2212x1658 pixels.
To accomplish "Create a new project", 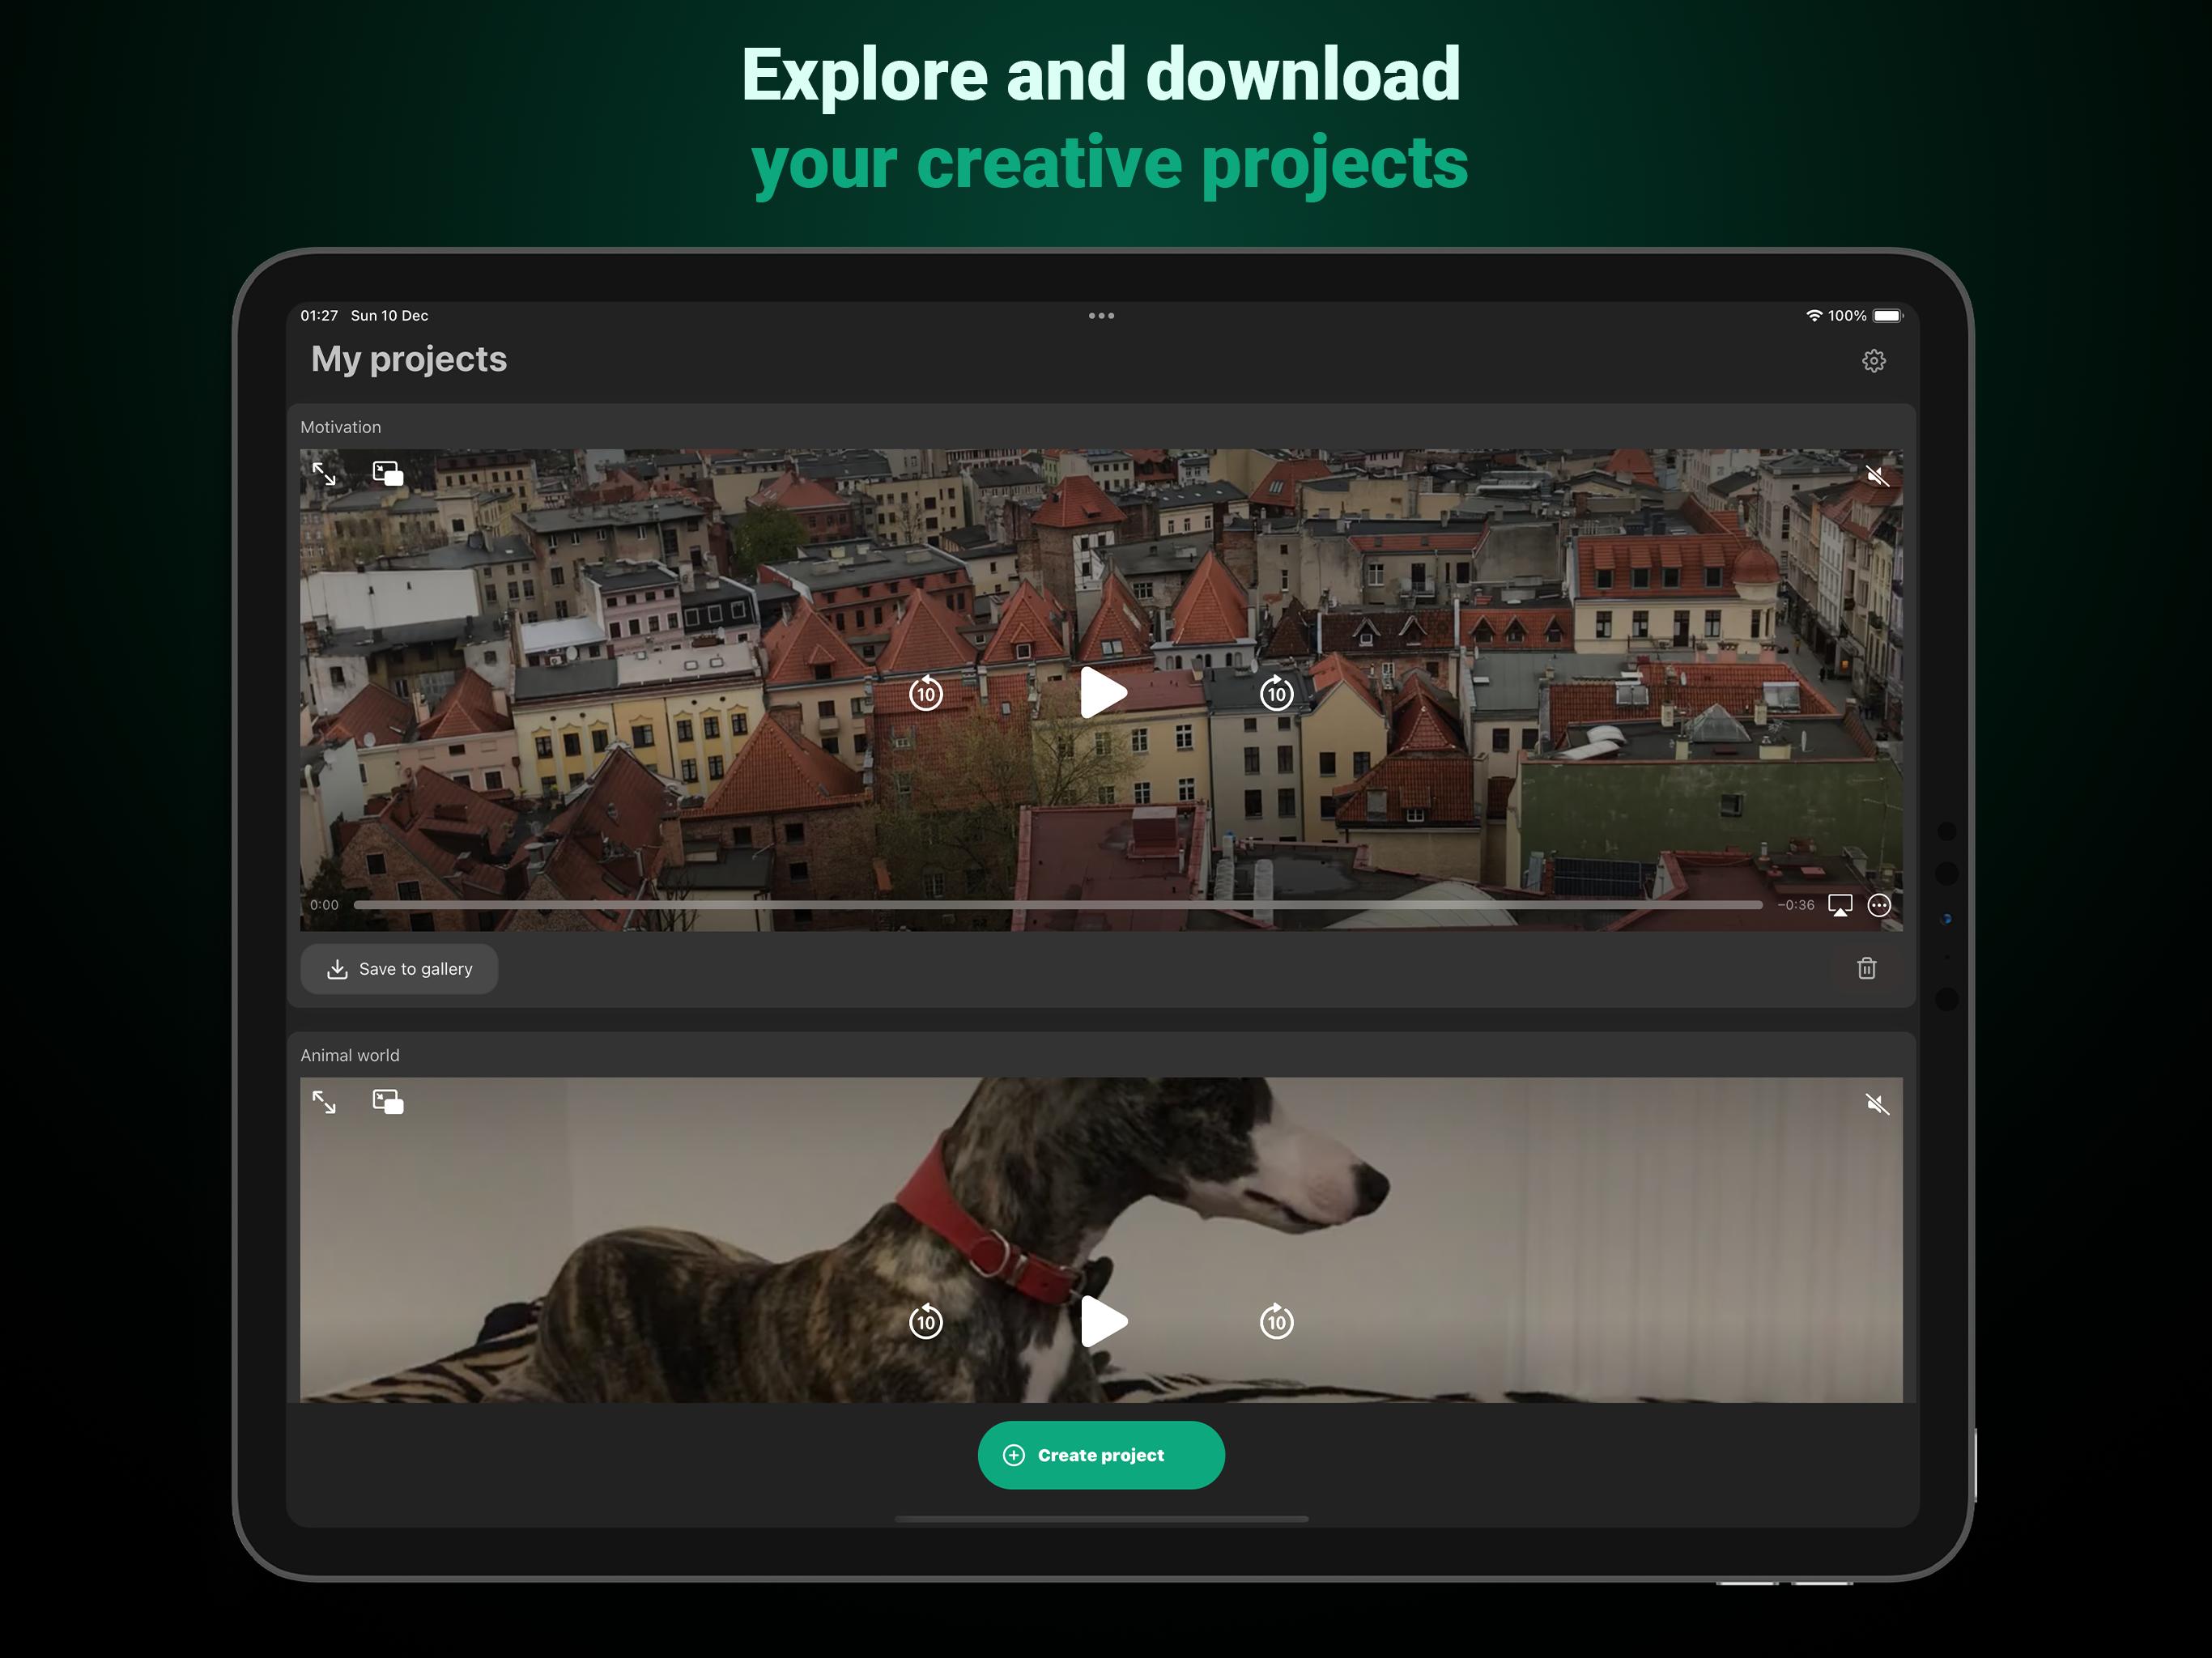I will [1101, 1455].
